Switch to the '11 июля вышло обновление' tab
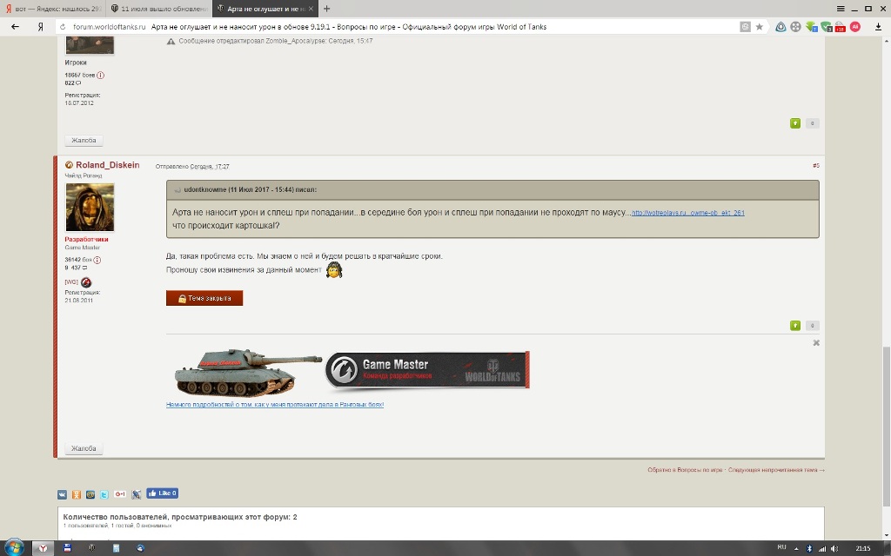The width and height of the screenshot is (891, 556). click(158, 9)
